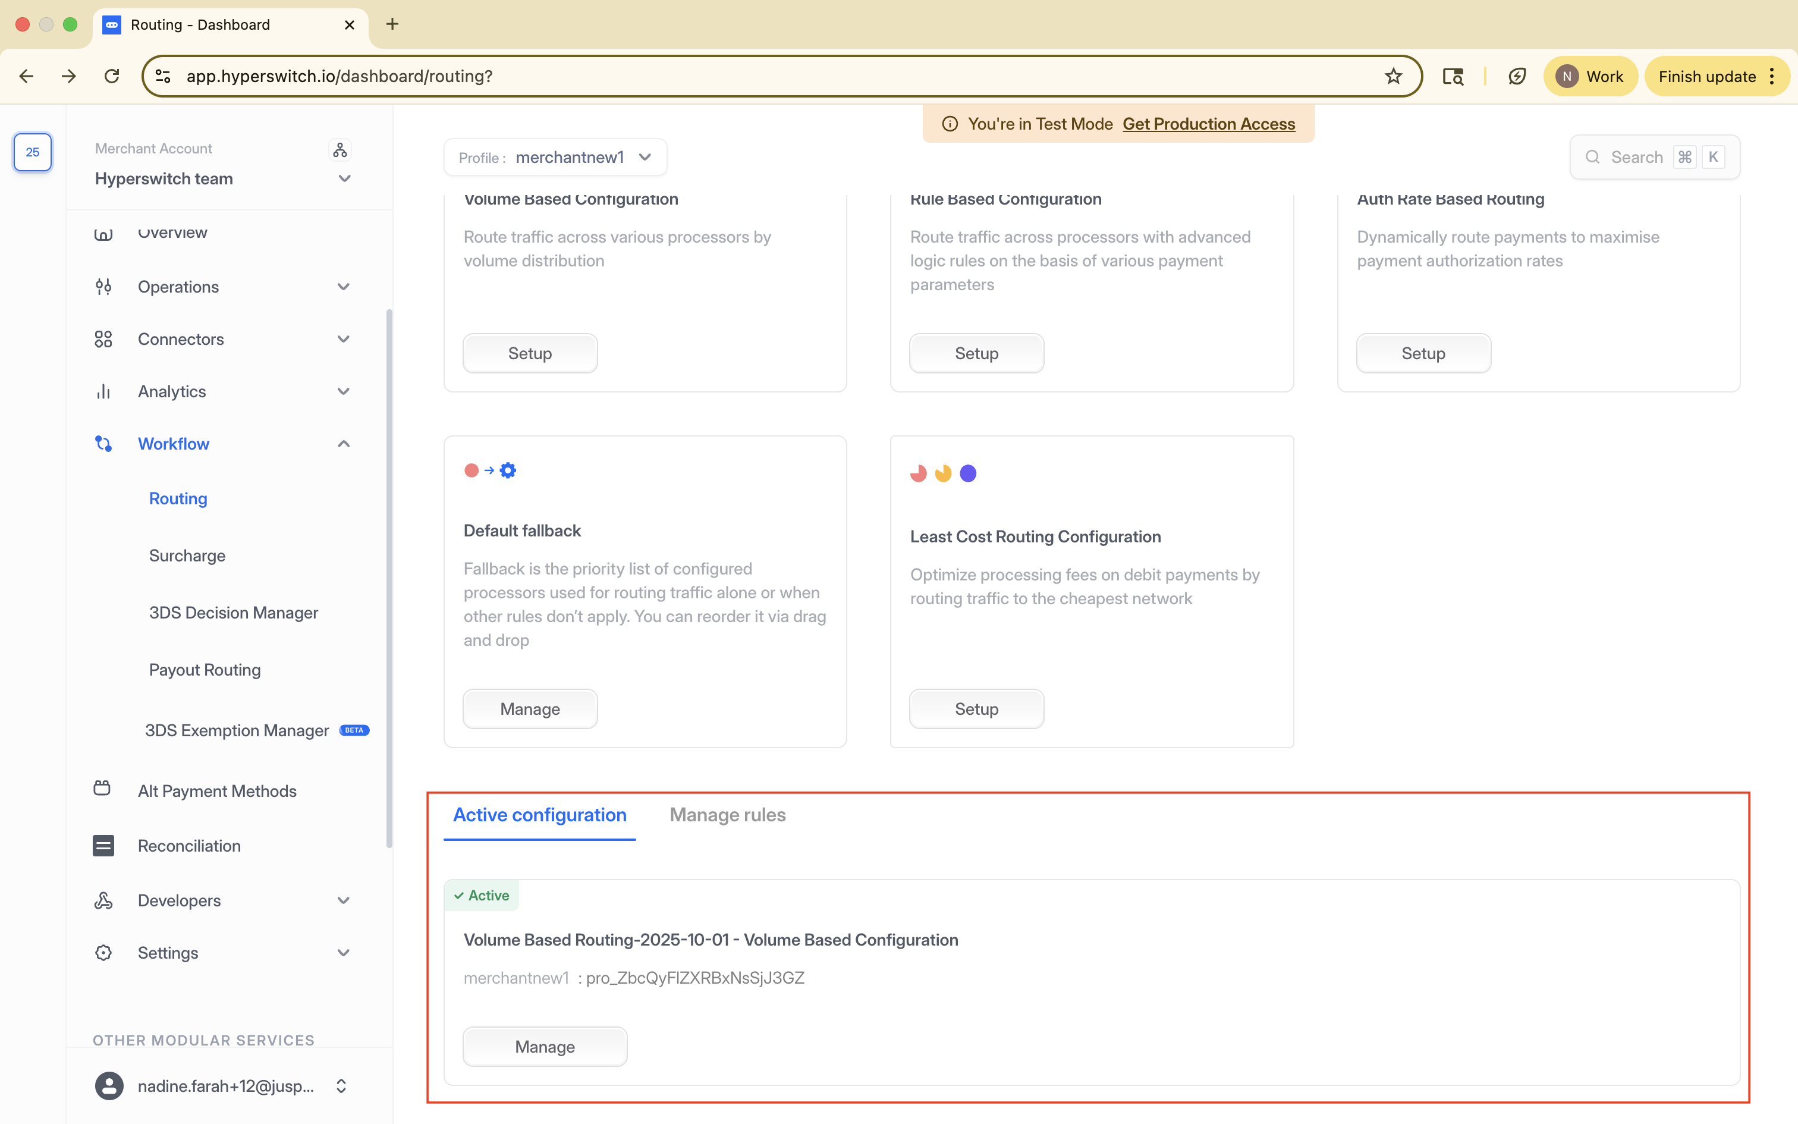Image resolution: width=1798 pixels, height=1124 pixels.
Task: Click the Developers webhook icon
Action: pyautogui.click(x=103, y=901)
